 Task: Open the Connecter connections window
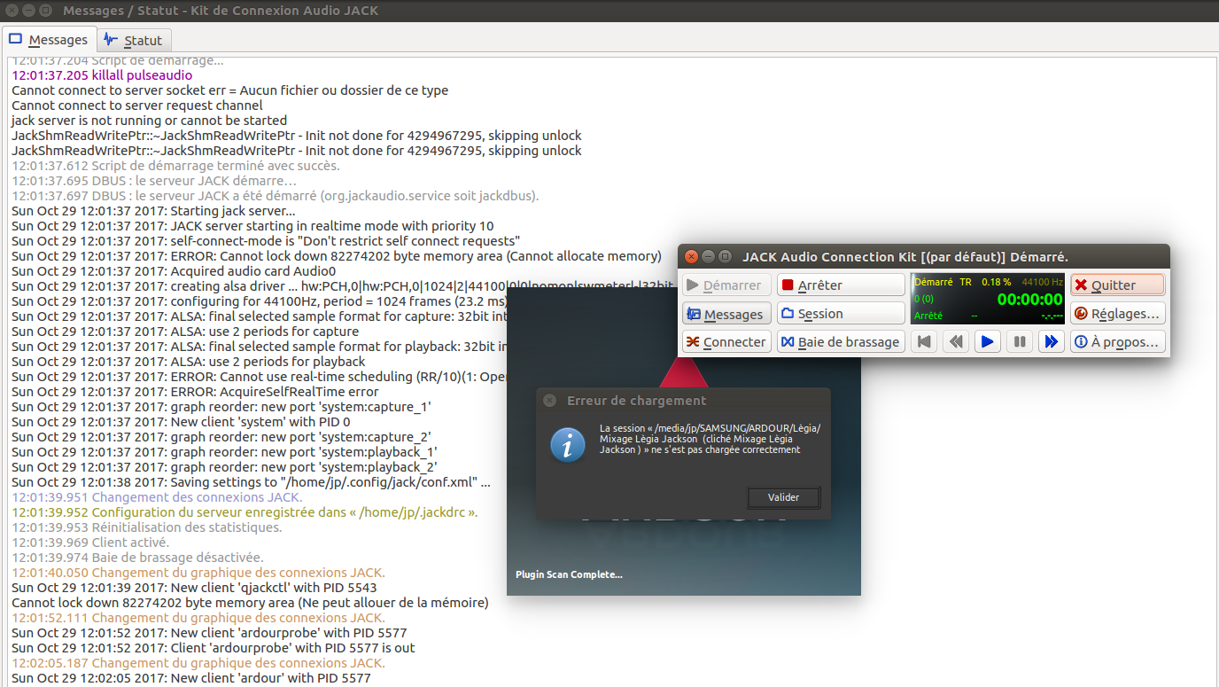tap(726, 342)
